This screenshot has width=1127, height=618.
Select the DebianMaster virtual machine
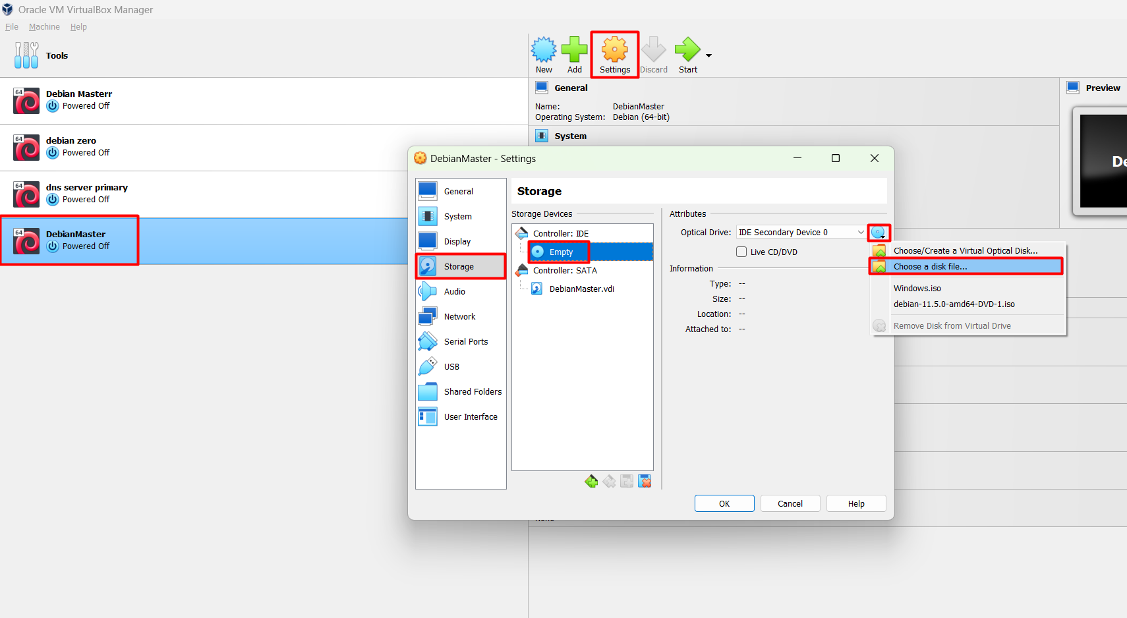(x=204, y=241)
